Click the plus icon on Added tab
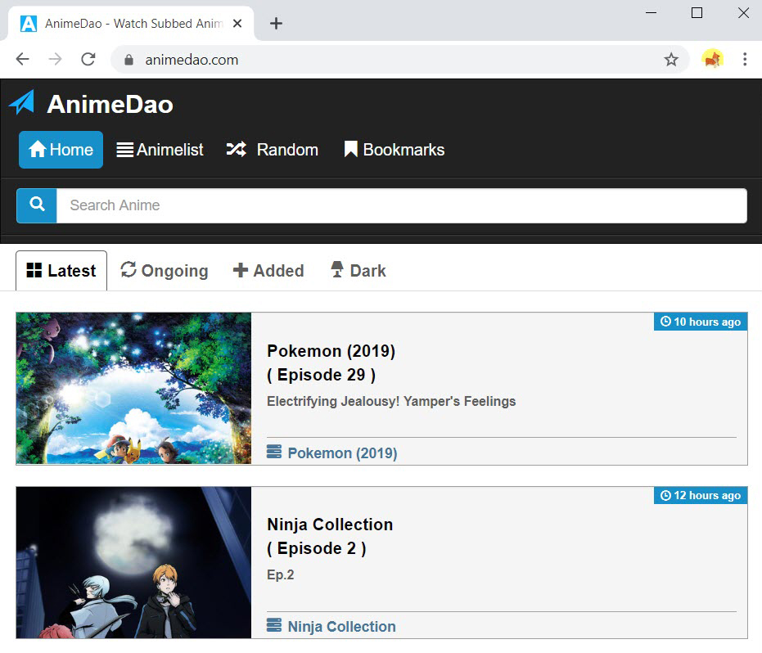Viewport: 762px width, 653px height. [x=241, y=270]
